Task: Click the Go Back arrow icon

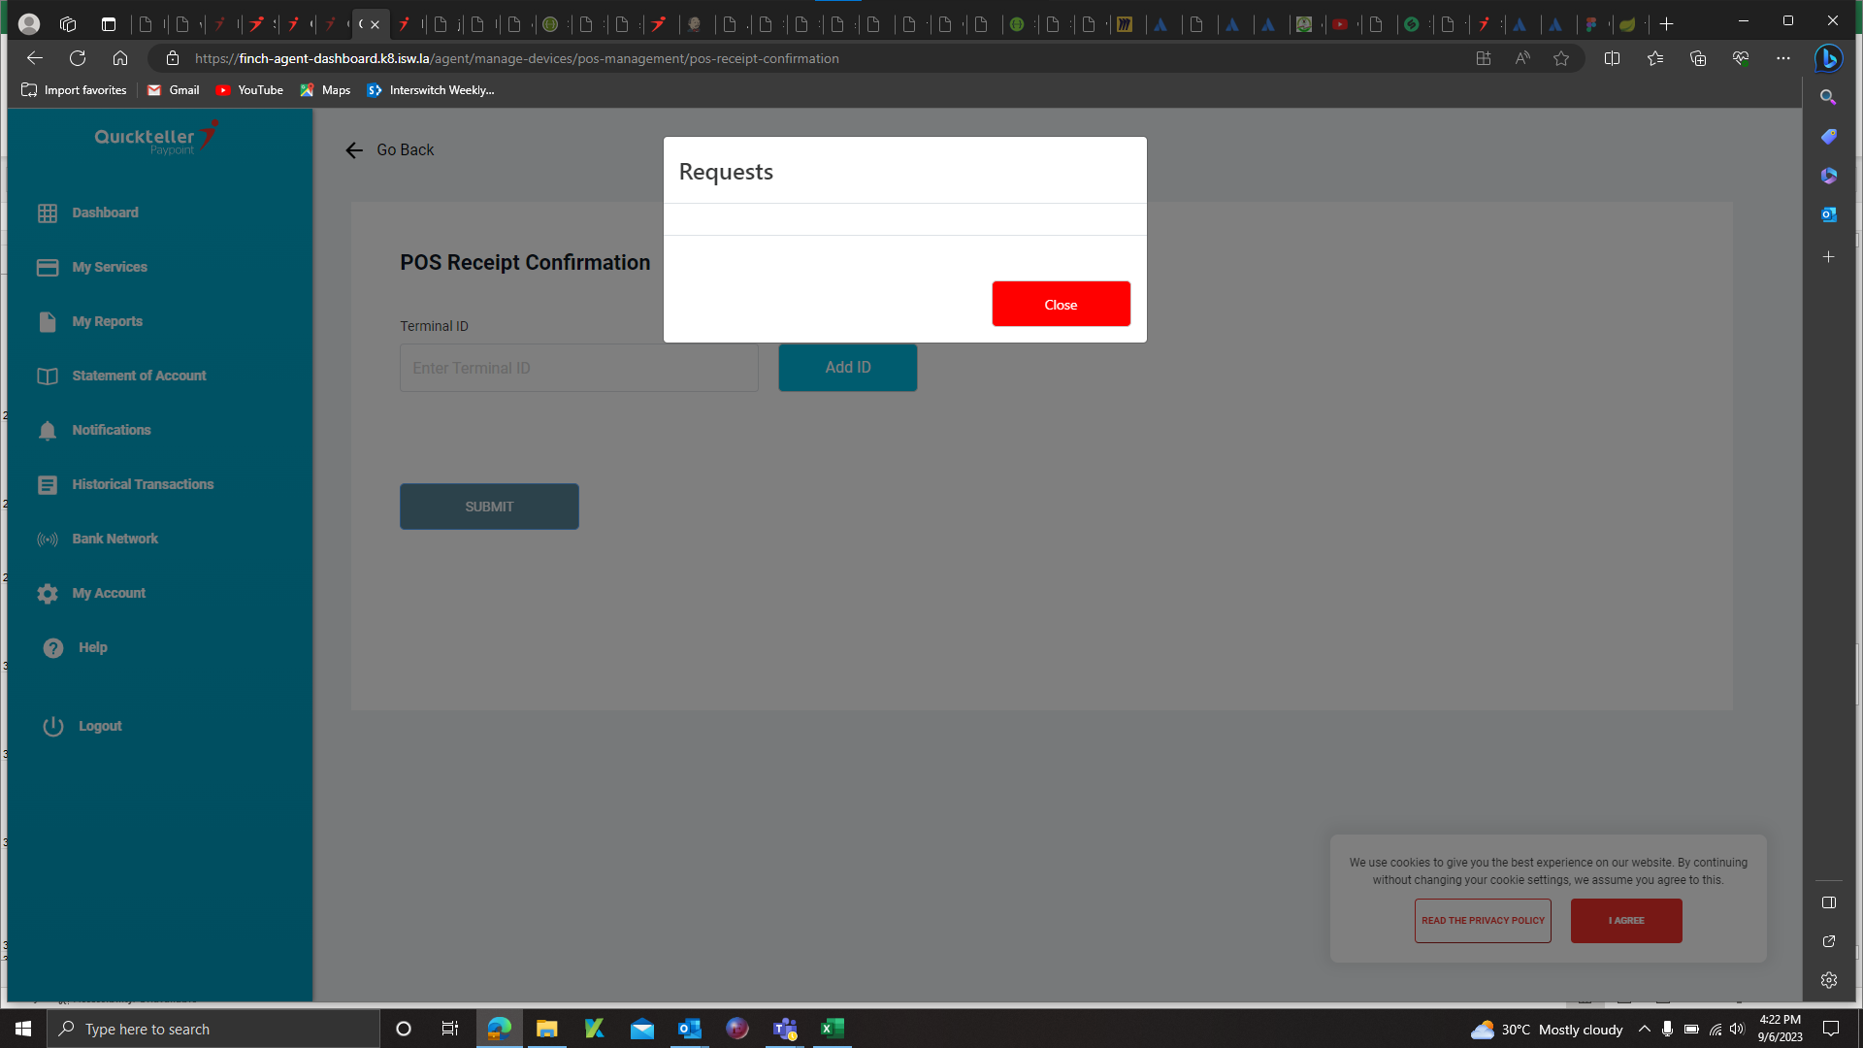Action: 354,150
